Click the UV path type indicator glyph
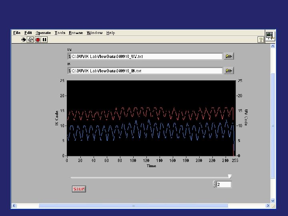Screen dimensions: 288x216 click(x=70, y=56)
